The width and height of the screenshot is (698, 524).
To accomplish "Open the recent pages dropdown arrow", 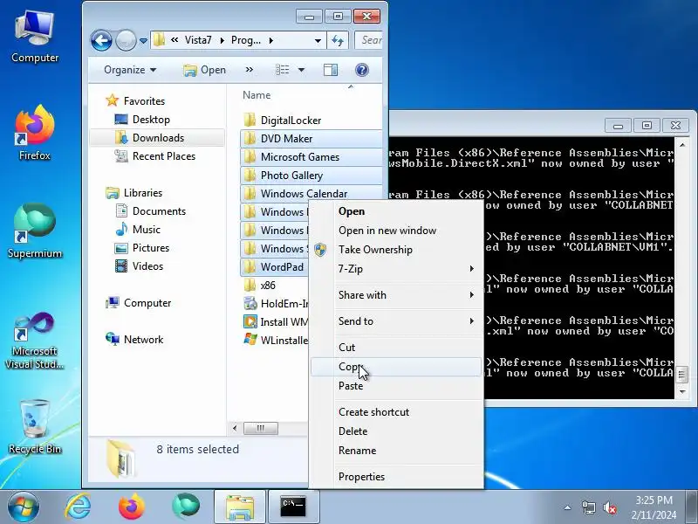I will (x=143, y=41).
